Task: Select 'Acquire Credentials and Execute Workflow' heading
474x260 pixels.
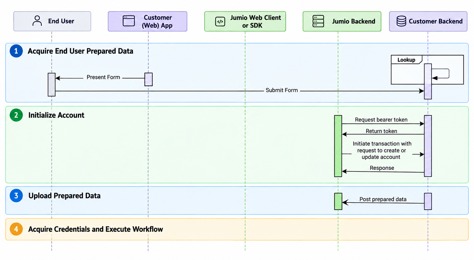Action: click(x=95, y=229)
